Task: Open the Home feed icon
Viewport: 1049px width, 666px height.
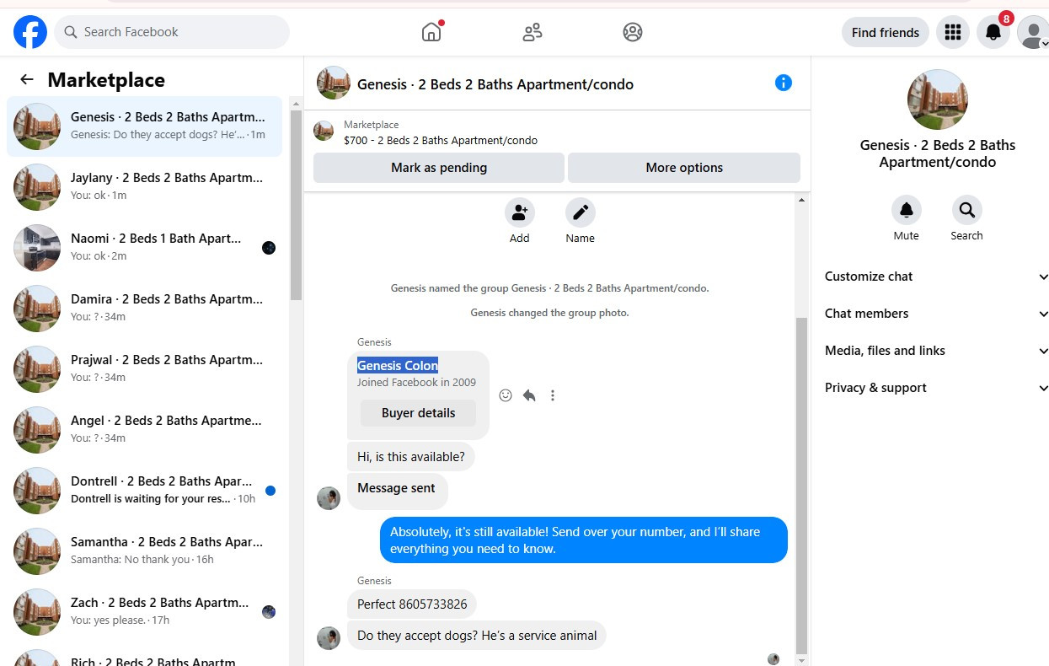Action: pos(431,32)
